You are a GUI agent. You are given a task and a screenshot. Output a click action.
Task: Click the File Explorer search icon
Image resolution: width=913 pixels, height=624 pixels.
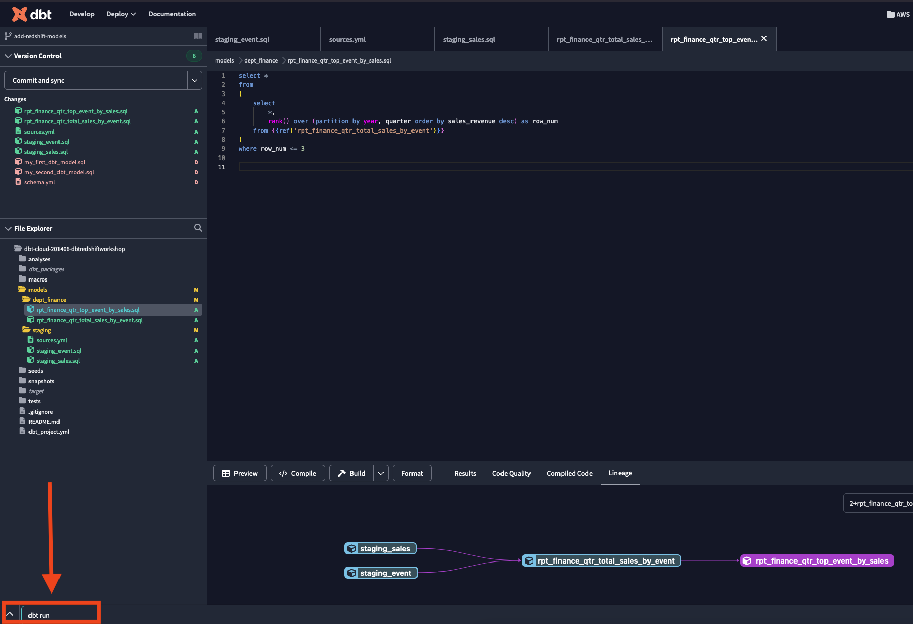point(198,228)
